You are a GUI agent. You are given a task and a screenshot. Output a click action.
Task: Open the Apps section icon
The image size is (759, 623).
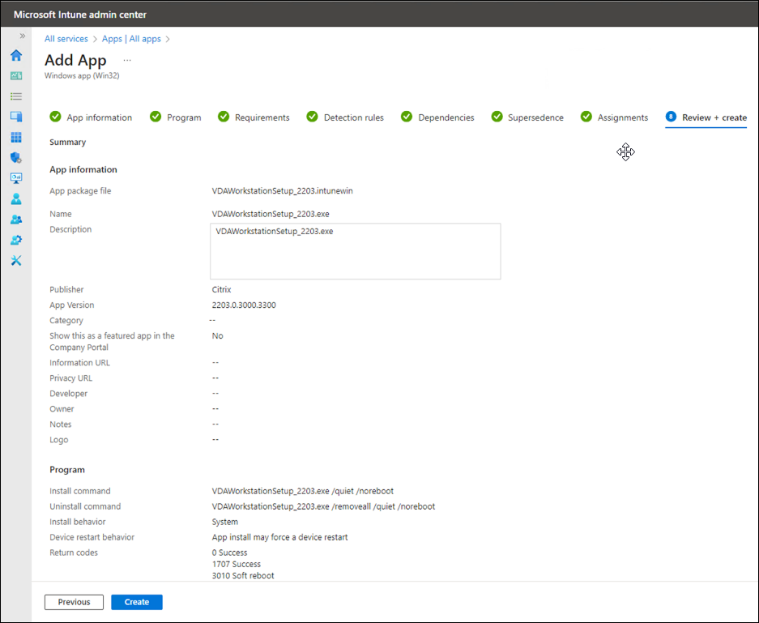15,136
